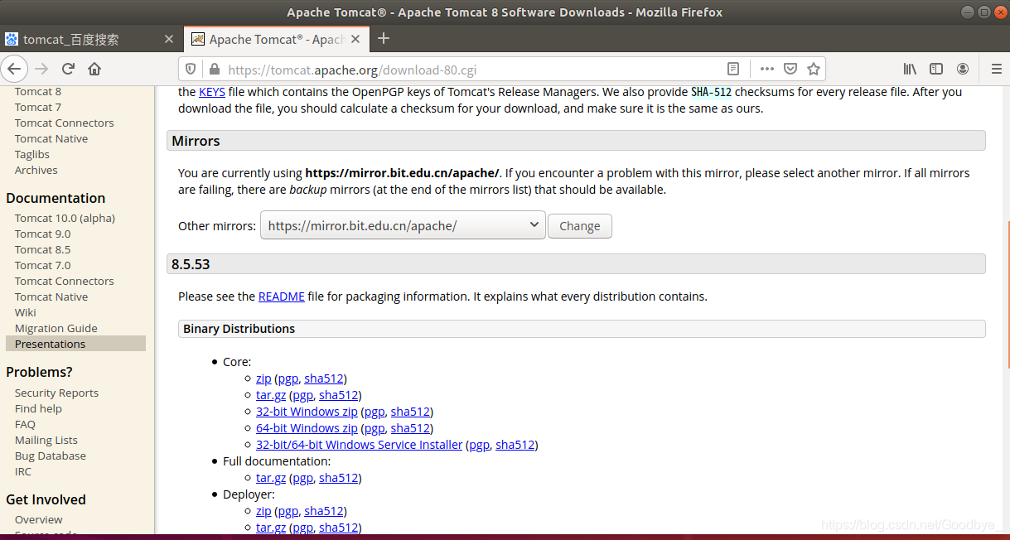The width and height of the screenshot is (1010, 540).
Task: Open Migration Guide link
Action: click(x=56, y=329)
